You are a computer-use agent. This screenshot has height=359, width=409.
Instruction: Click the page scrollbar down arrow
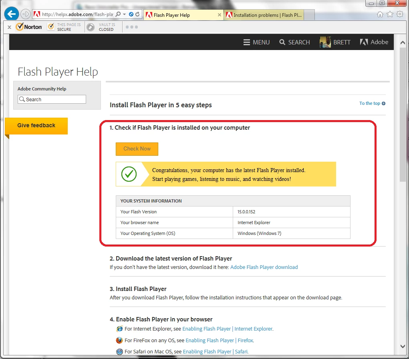403,346
